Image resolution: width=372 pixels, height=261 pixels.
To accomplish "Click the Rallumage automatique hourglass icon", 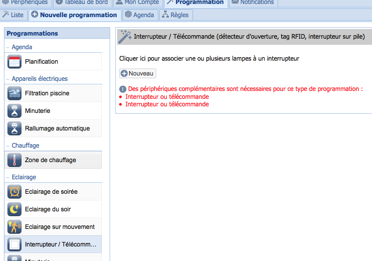I will point(14,128).
